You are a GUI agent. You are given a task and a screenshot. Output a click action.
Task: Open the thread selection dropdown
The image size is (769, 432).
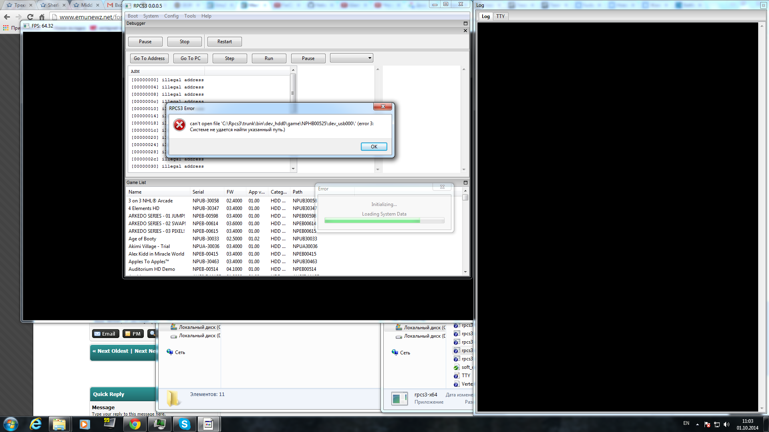click(351, 58)
